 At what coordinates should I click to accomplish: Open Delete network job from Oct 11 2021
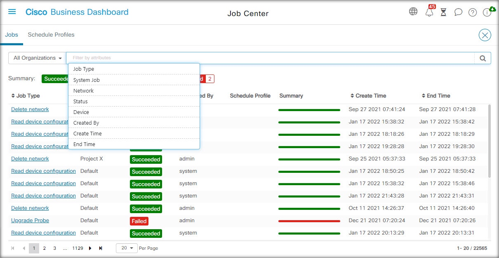tap(30, 208)
